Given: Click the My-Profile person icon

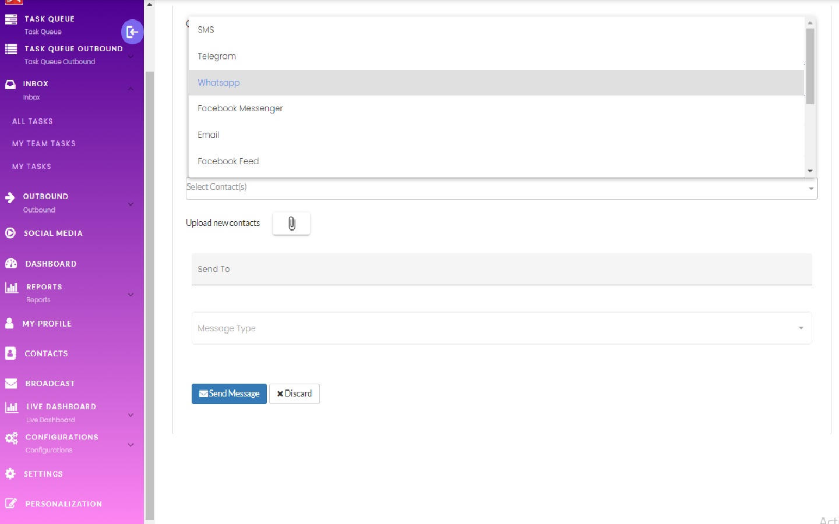Looking at the screenshot, I should (9, 323).
